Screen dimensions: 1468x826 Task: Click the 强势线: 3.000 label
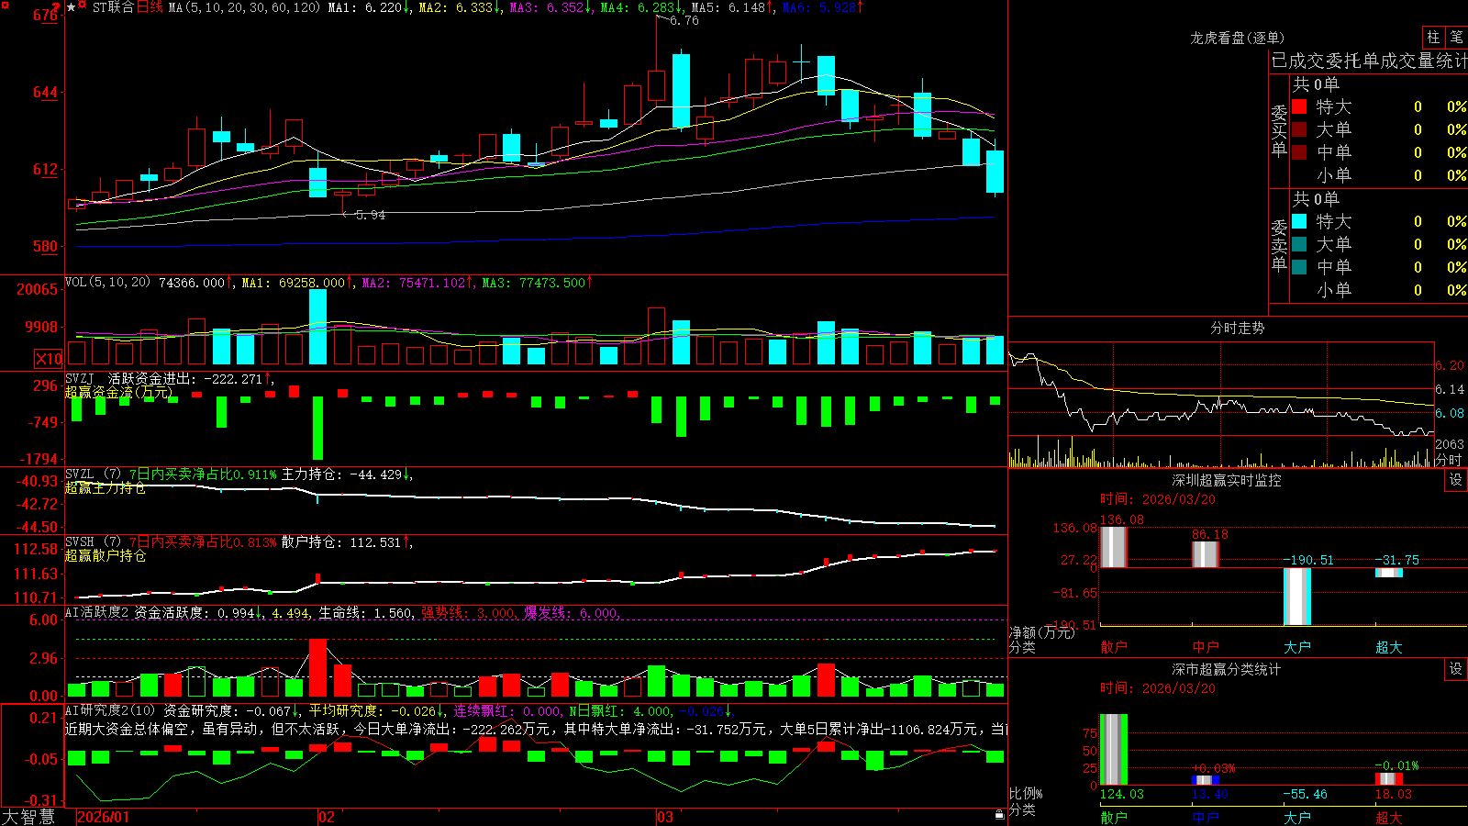pos(468,612)
